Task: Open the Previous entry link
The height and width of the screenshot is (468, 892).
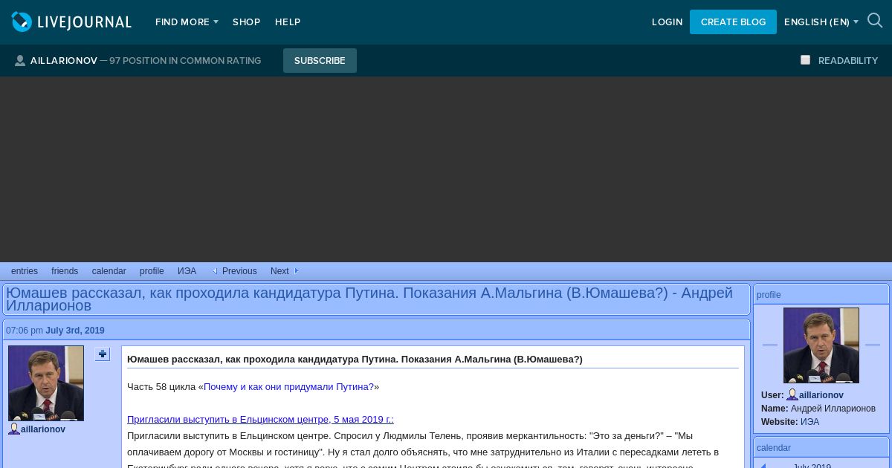Action: (x=239, y=271)
